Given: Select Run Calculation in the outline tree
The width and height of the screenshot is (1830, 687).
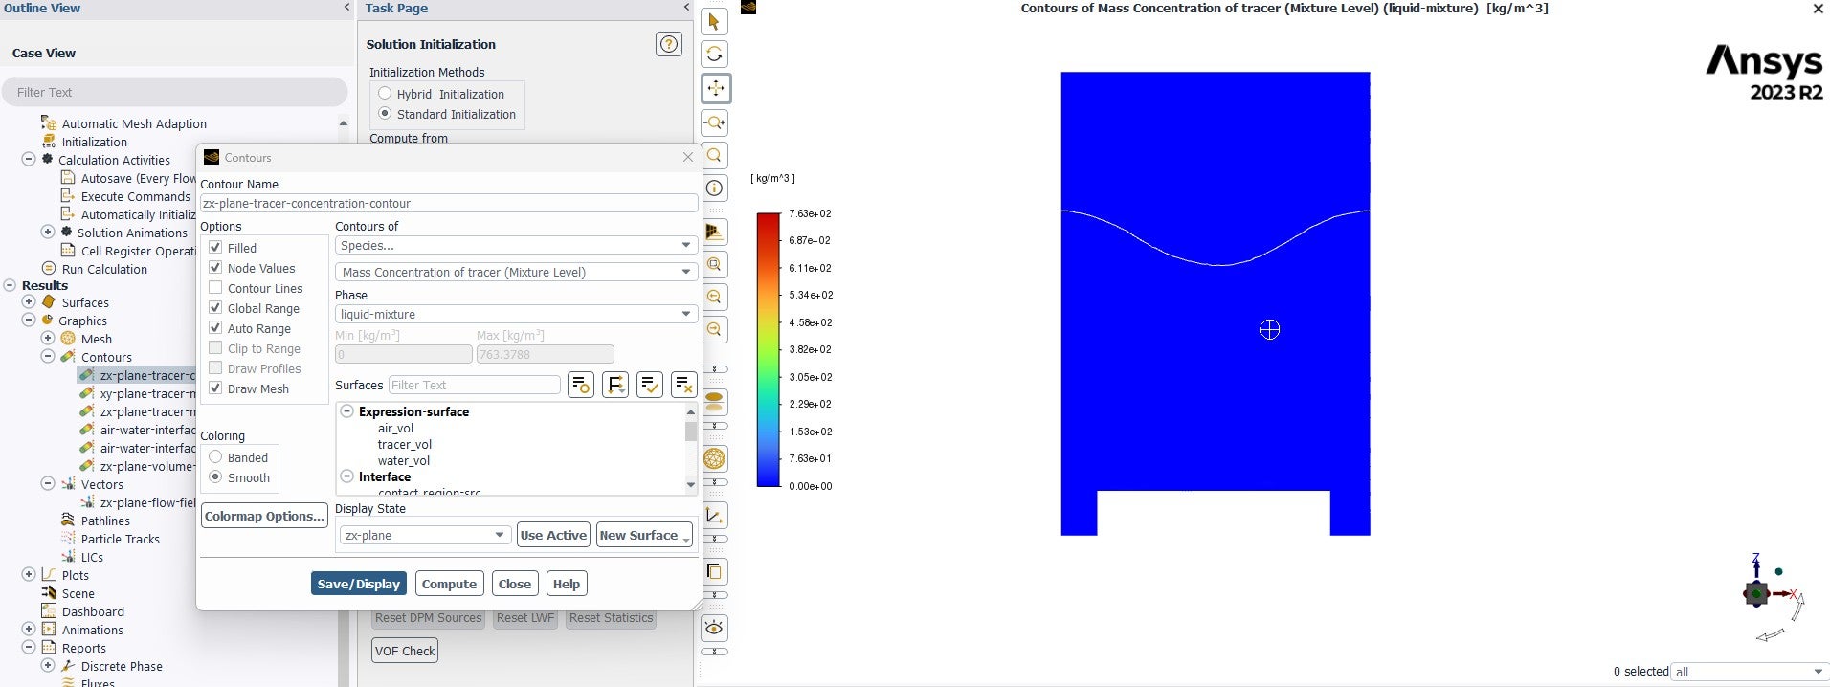Looking at the screenshot, I should click(104, 269).
